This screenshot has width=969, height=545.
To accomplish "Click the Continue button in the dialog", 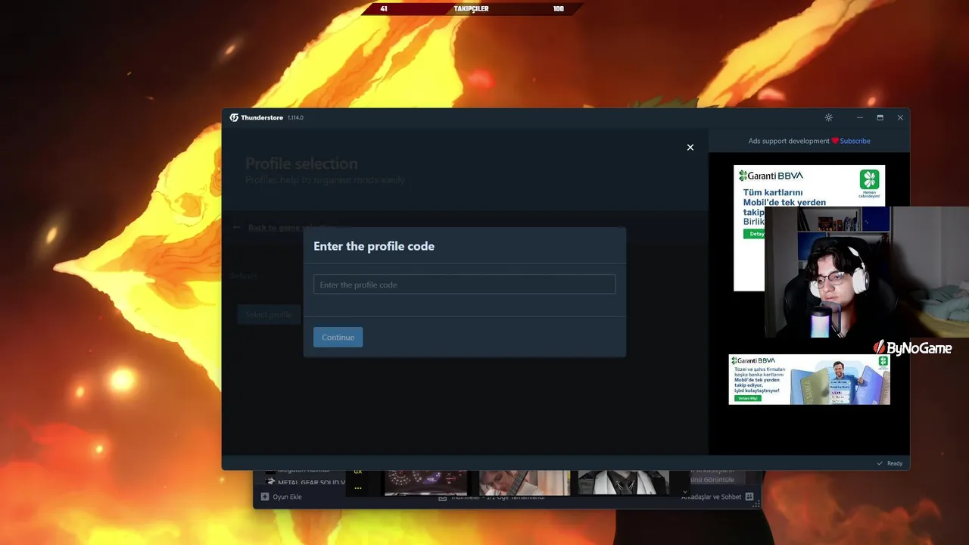I will [338, 337].
